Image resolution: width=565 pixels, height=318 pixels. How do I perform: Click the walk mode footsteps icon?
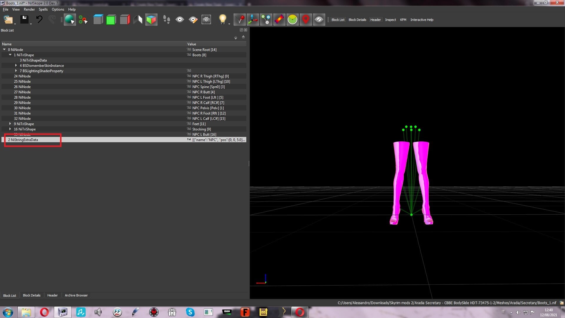[167, 20]
